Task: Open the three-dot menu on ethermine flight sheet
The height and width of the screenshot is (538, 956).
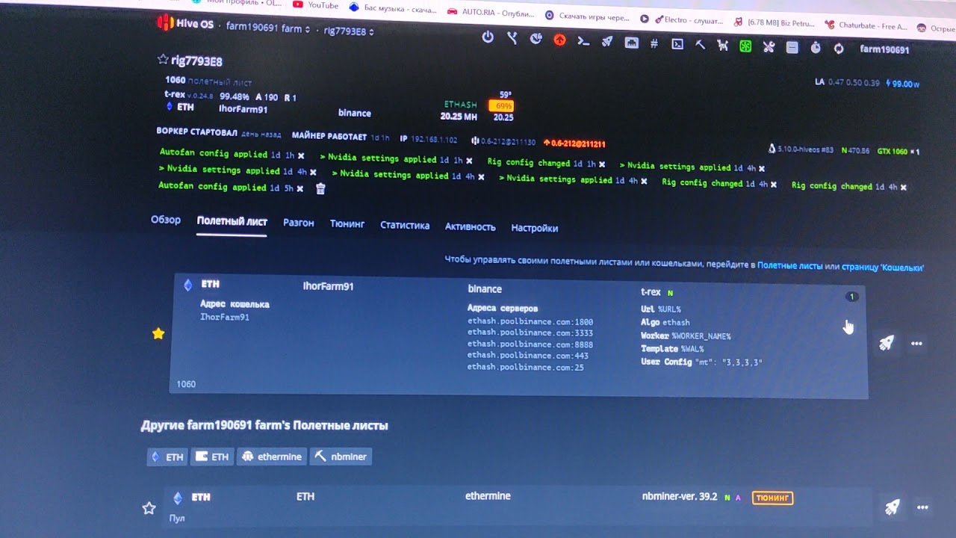Action: tap(922, 507)
